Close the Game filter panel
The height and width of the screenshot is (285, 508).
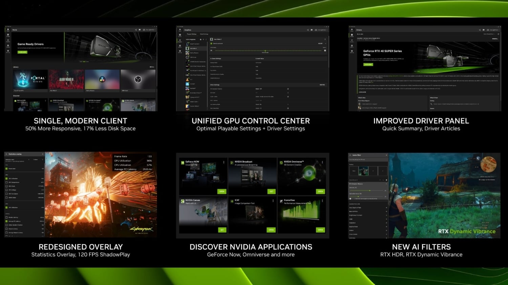(x=386, y=155)
